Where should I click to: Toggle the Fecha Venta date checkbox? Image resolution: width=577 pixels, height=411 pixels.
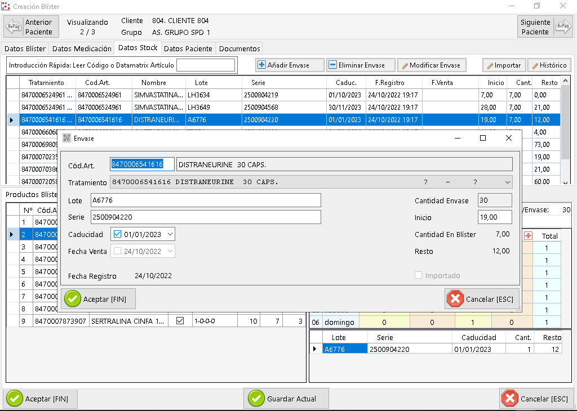(x=117, y=251)
